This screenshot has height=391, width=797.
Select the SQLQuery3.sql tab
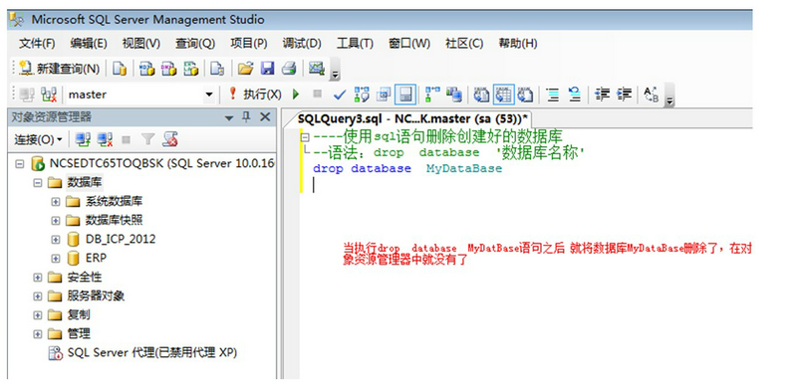412,119
